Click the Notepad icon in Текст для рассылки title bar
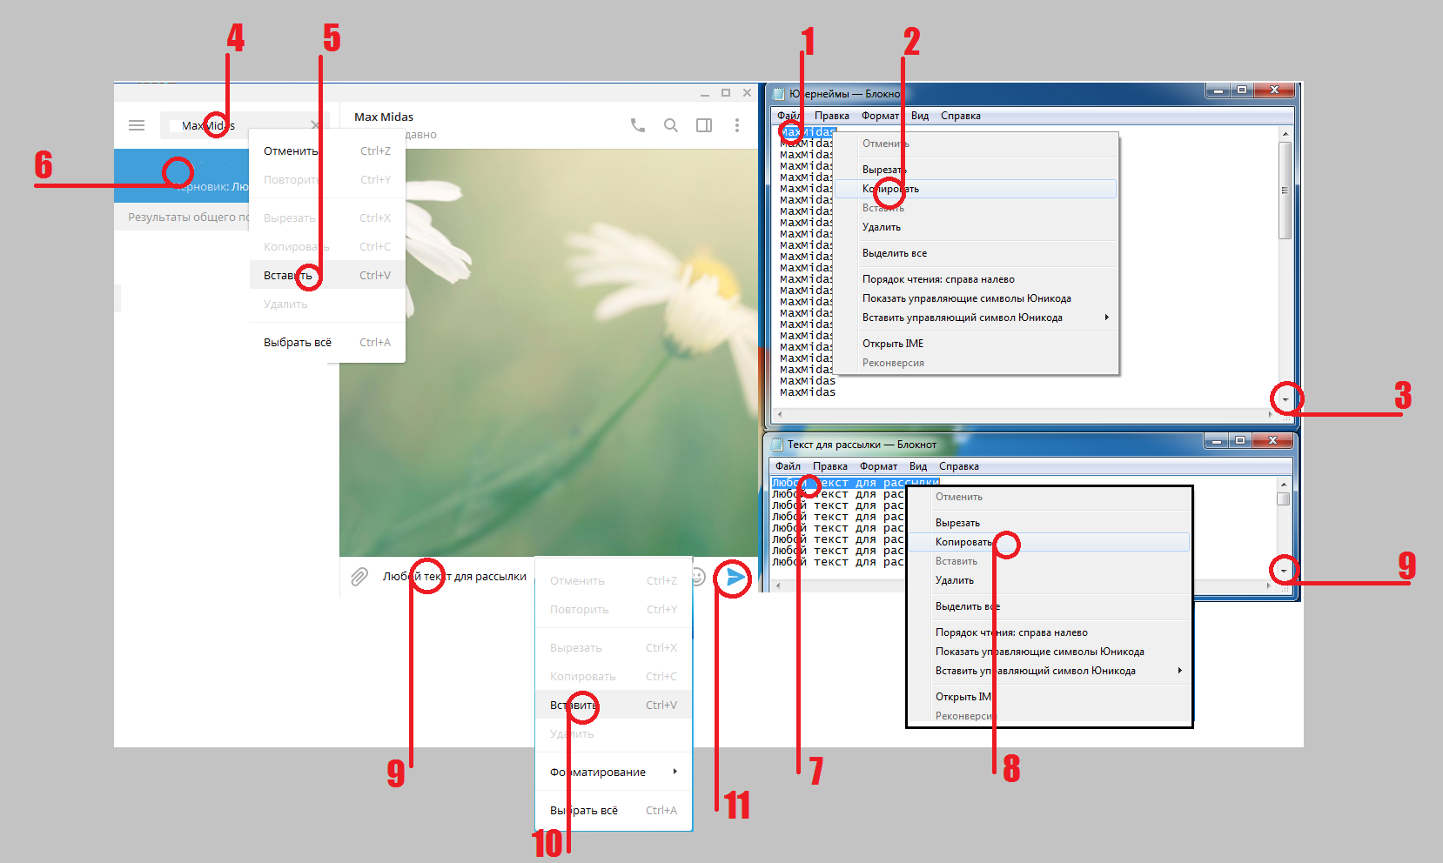1443x863 pixels. [x=777, y=445]
